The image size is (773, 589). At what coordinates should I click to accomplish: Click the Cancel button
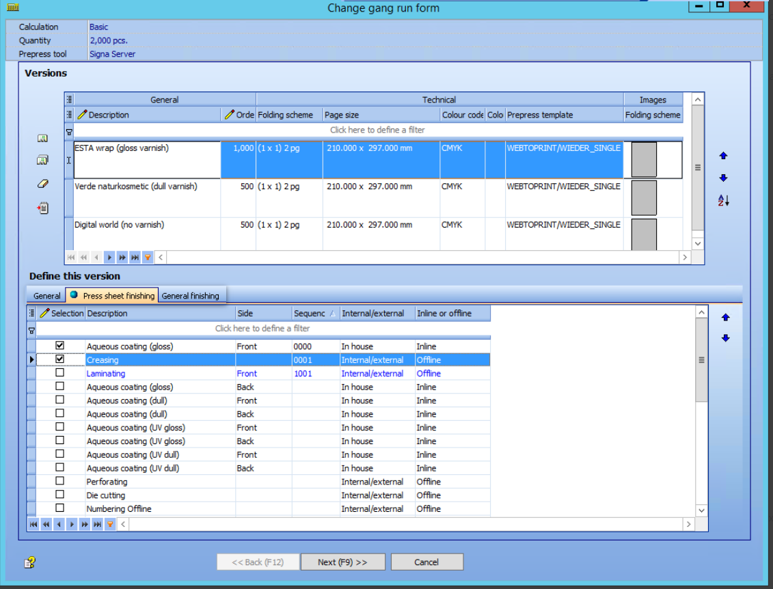coord(426,562)
